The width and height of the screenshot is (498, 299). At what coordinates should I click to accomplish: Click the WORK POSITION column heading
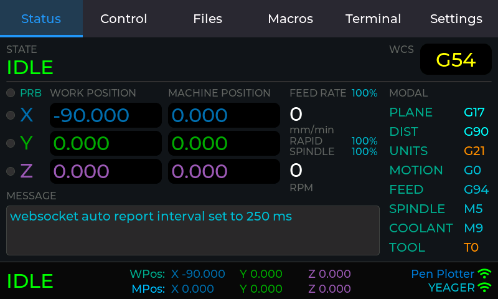tap(93, 93)
